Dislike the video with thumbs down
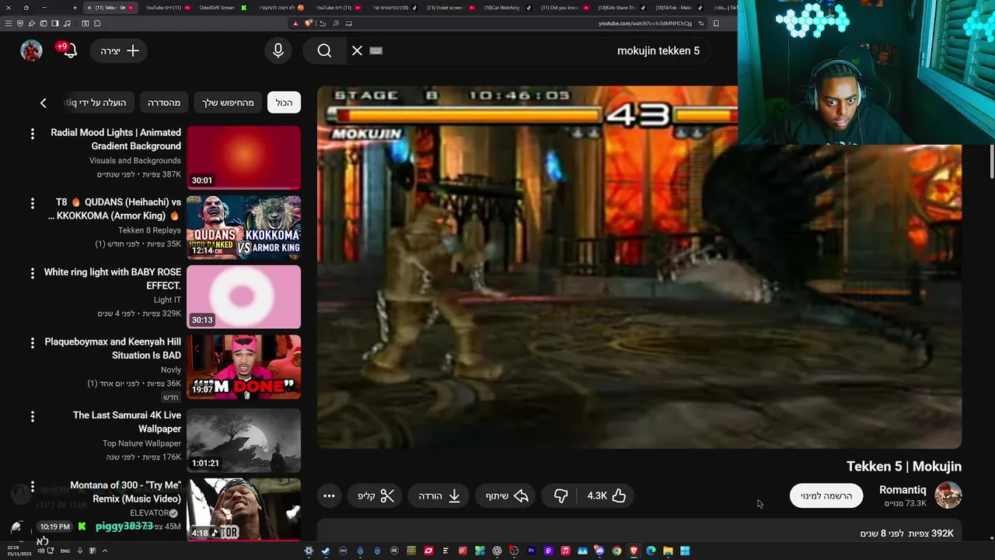Image resolution: width=995 pixels, height=560 pixels. coord(560,495)
